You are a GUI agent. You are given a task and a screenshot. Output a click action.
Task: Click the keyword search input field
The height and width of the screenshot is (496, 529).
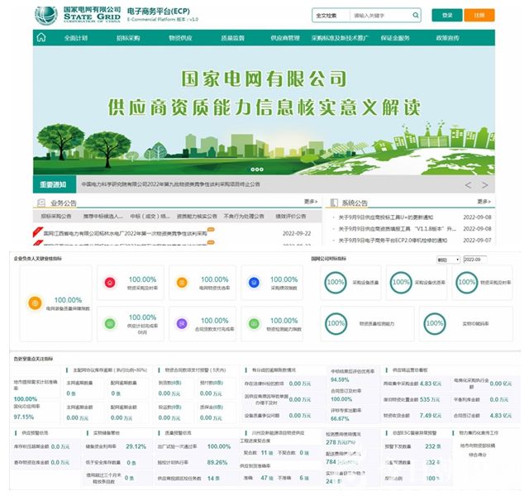tap(380, 15)
